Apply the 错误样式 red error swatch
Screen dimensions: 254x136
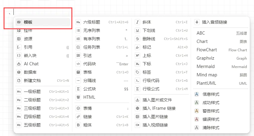click(x=197, y=119)
